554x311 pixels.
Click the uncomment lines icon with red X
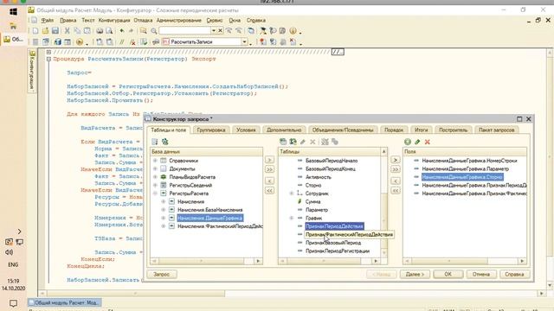(x=132, y=42)
